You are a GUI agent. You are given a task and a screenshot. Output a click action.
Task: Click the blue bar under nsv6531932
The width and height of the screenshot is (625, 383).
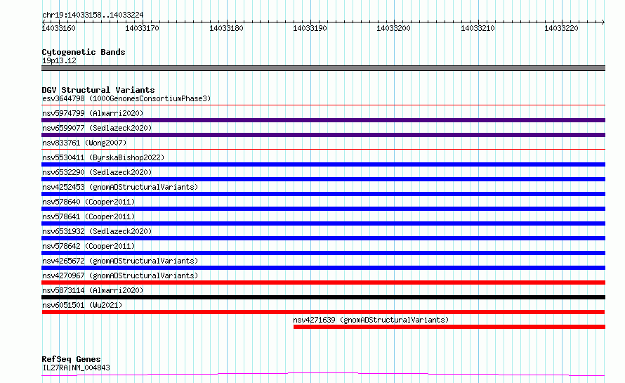tap(323, 238)
